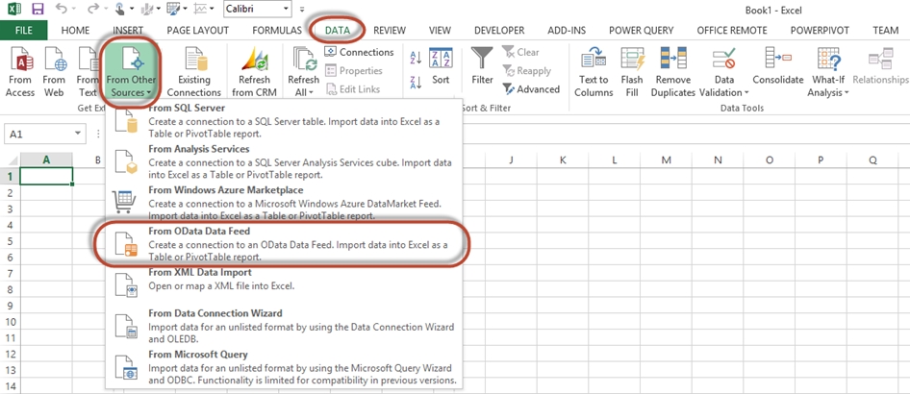Image resolution: width=910 pixels, height=394 pixels.
Task: Click the From Access icon
Action: point(20,71)
